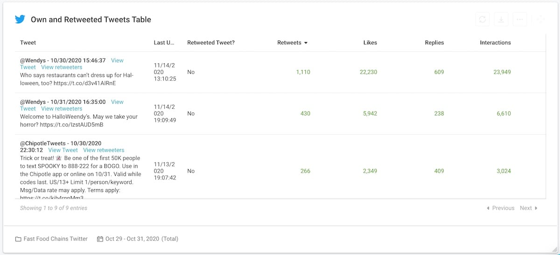View retweeters of Wendys Halloween tweet
560x255 pixels.
tap(62, 67)
